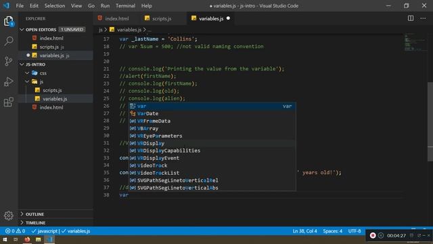Open the Edit menu

tap(34, 5)
